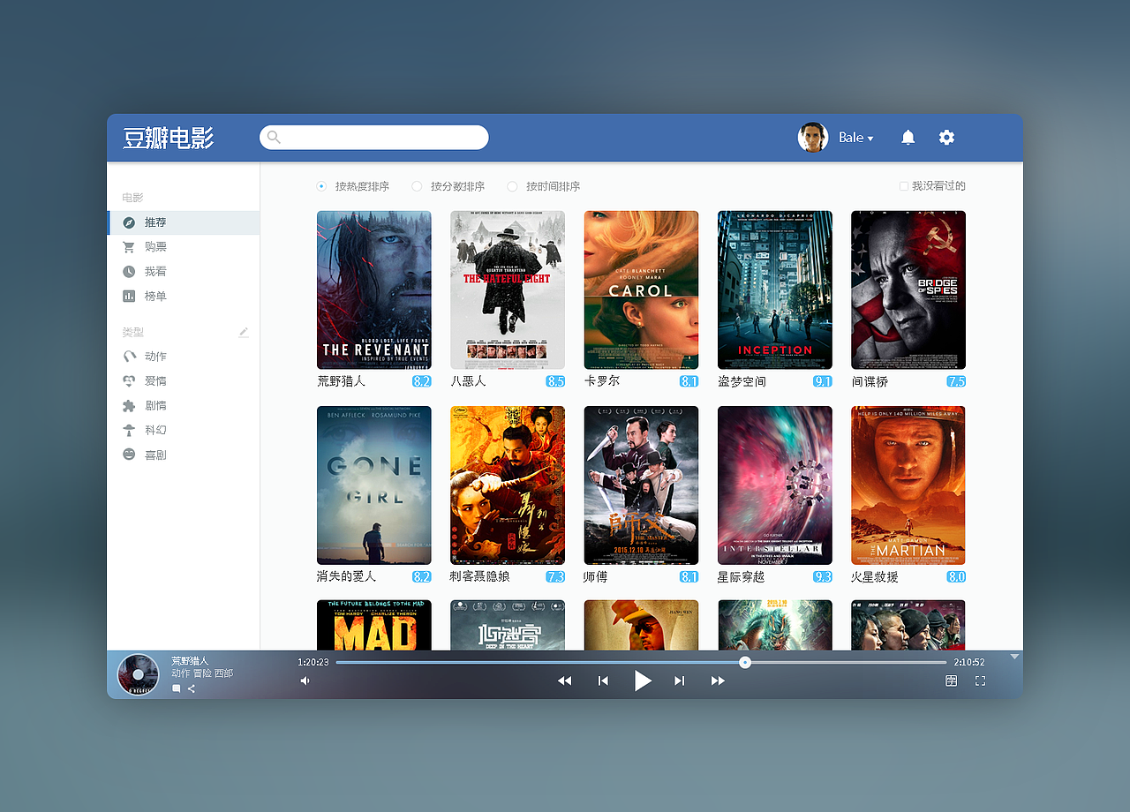This screenshot has height=812, width=1130.
Task: Go to 推荐 in the sidebar
Action: [x=184, y=222]
